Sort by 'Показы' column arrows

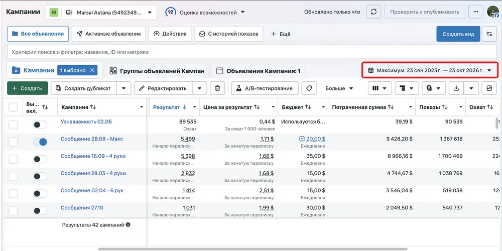pyautogui.click(x=445, y=107)
